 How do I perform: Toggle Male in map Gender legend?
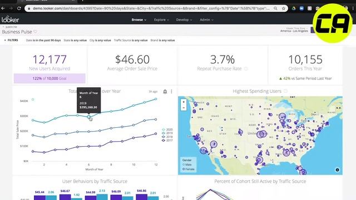point(187,164)
